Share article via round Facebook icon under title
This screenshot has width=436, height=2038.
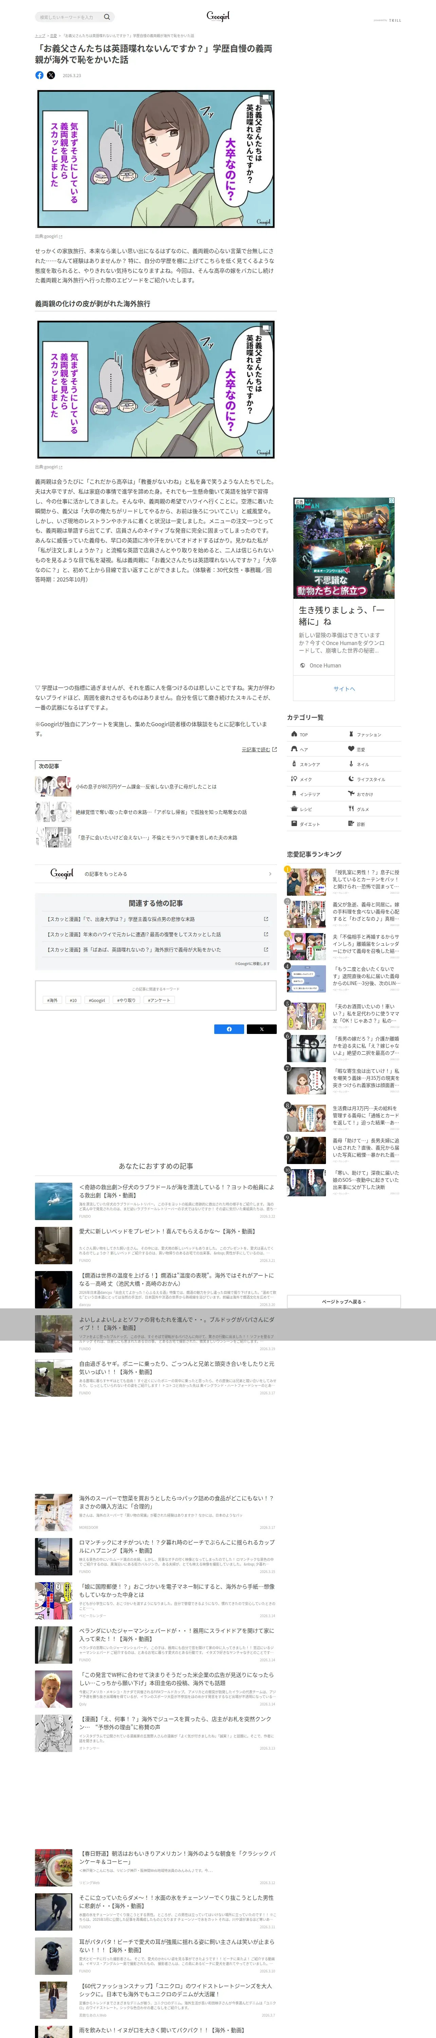(40, 75)
